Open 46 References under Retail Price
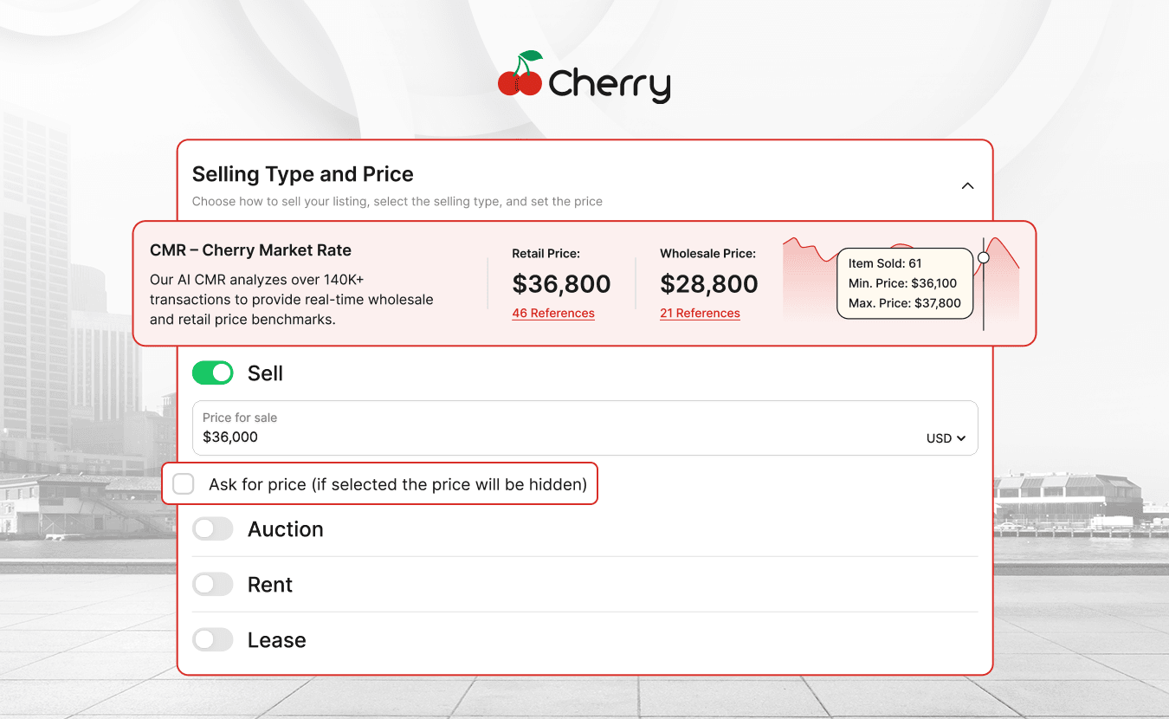1169x719 pixels. [x=553, y=313]
